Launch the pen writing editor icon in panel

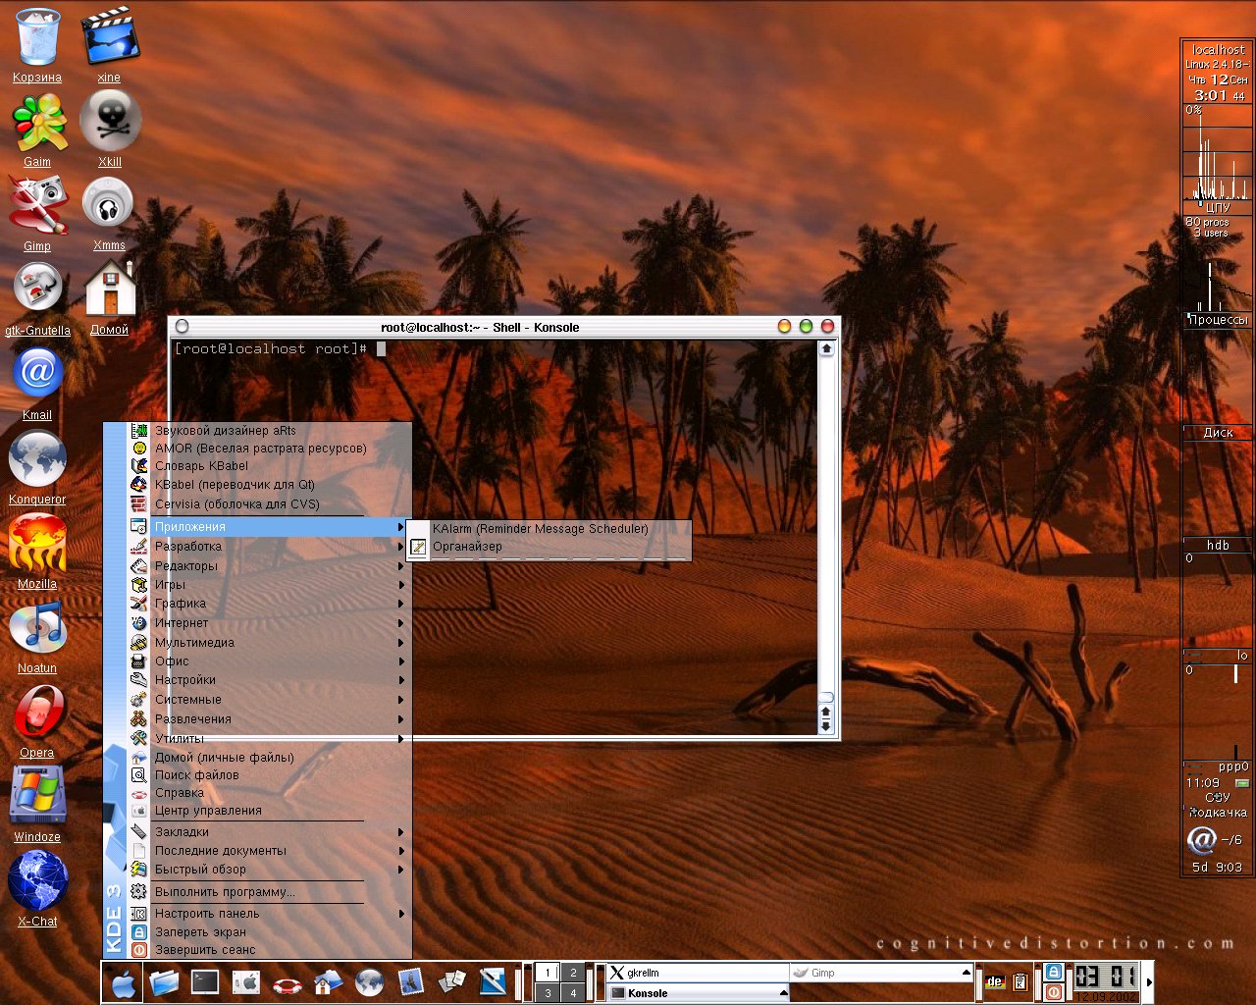(492, 982)
